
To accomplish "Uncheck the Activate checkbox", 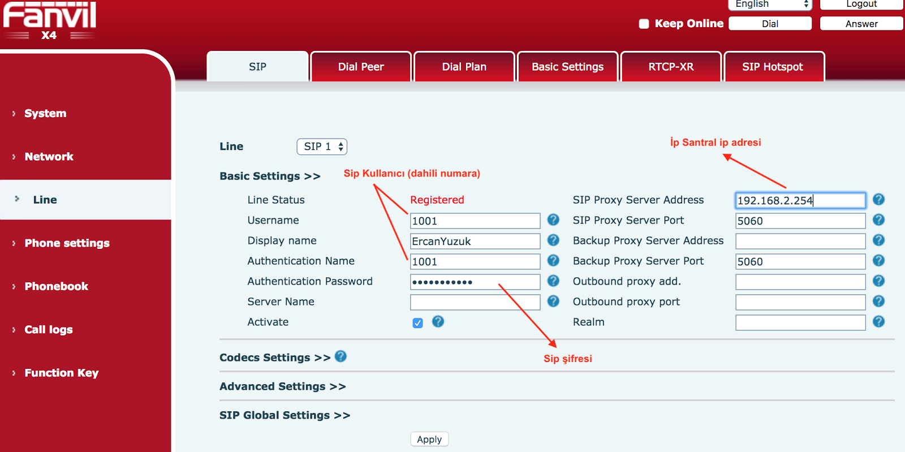I will click(417, 322).
